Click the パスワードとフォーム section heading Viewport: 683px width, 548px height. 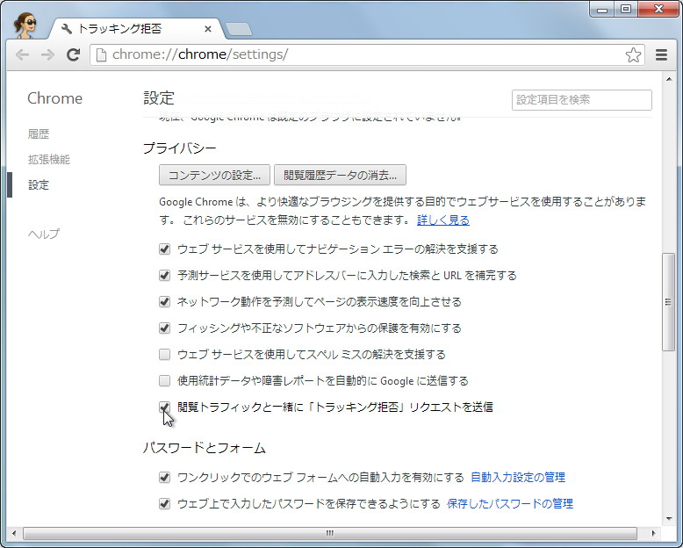click(x=205, y=448)
